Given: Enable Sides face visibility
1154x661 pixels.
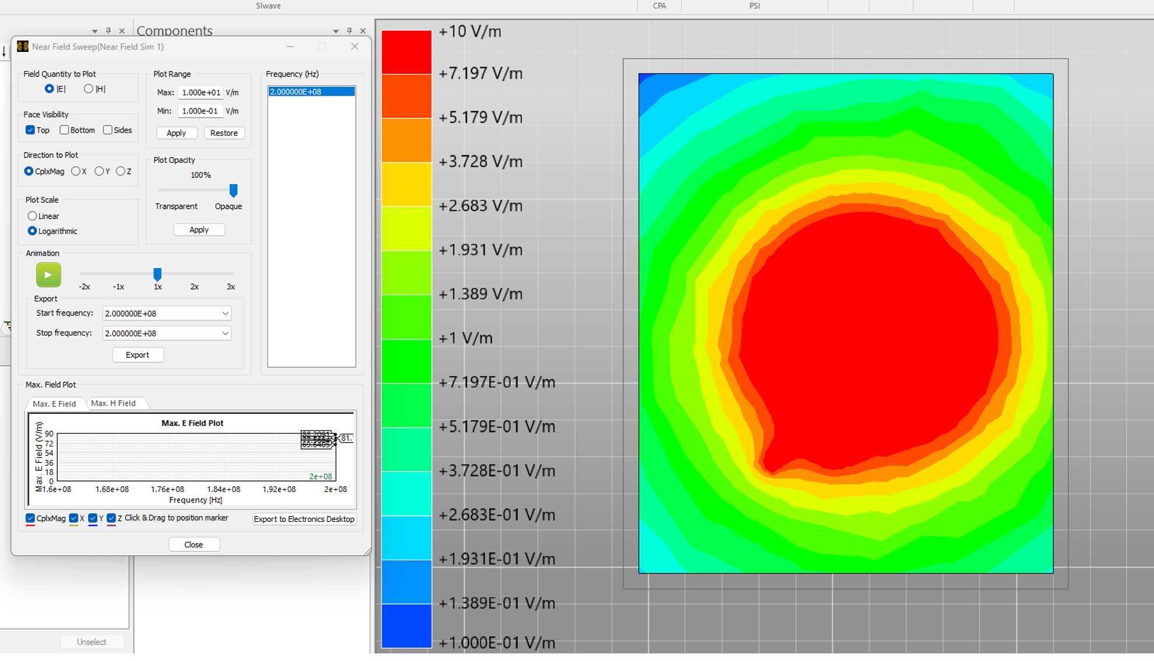Looking at the screenshot, I should coord(108,130).
